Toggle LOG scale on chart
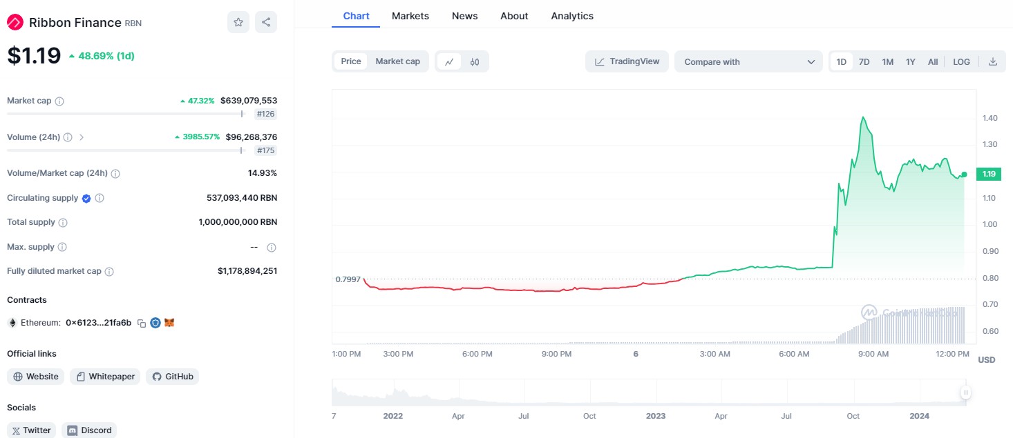This screenshot has height=438, width=1013. click(x=961, y=61)
